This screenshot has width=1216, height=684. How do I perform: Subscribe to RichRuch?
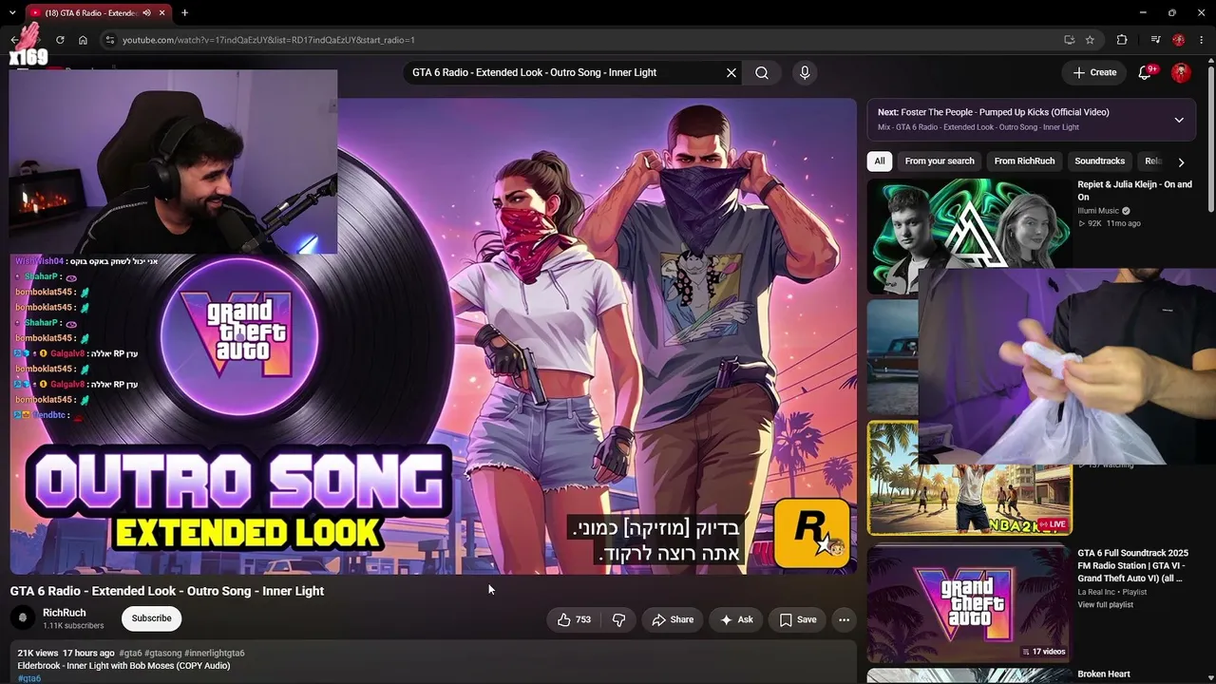click(152, 618)
